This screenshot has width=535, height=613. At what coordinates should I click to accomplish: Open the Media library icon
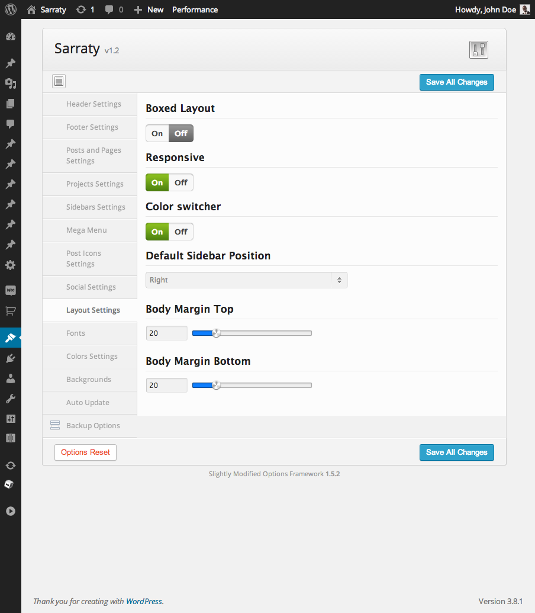(11, 84)
